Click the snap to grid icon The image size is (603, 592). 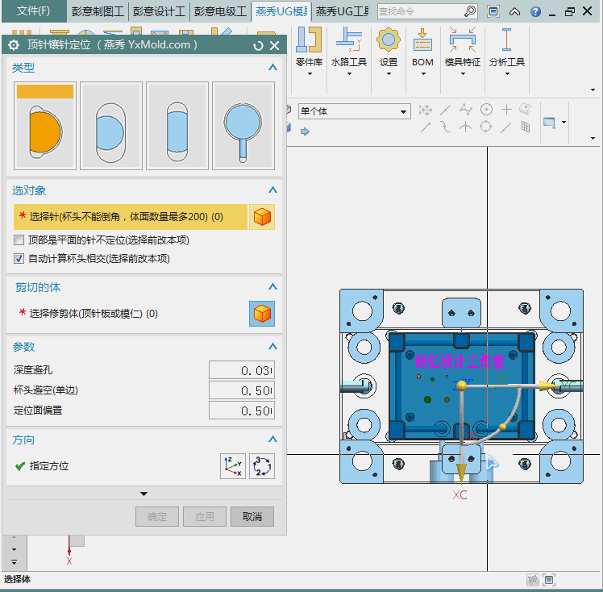point(526,127)
